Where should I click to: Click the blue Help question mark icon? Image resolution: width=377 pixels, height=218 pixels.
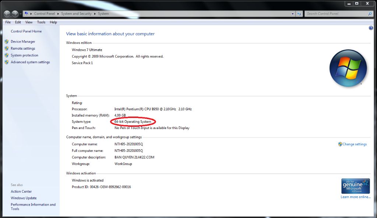371,28
